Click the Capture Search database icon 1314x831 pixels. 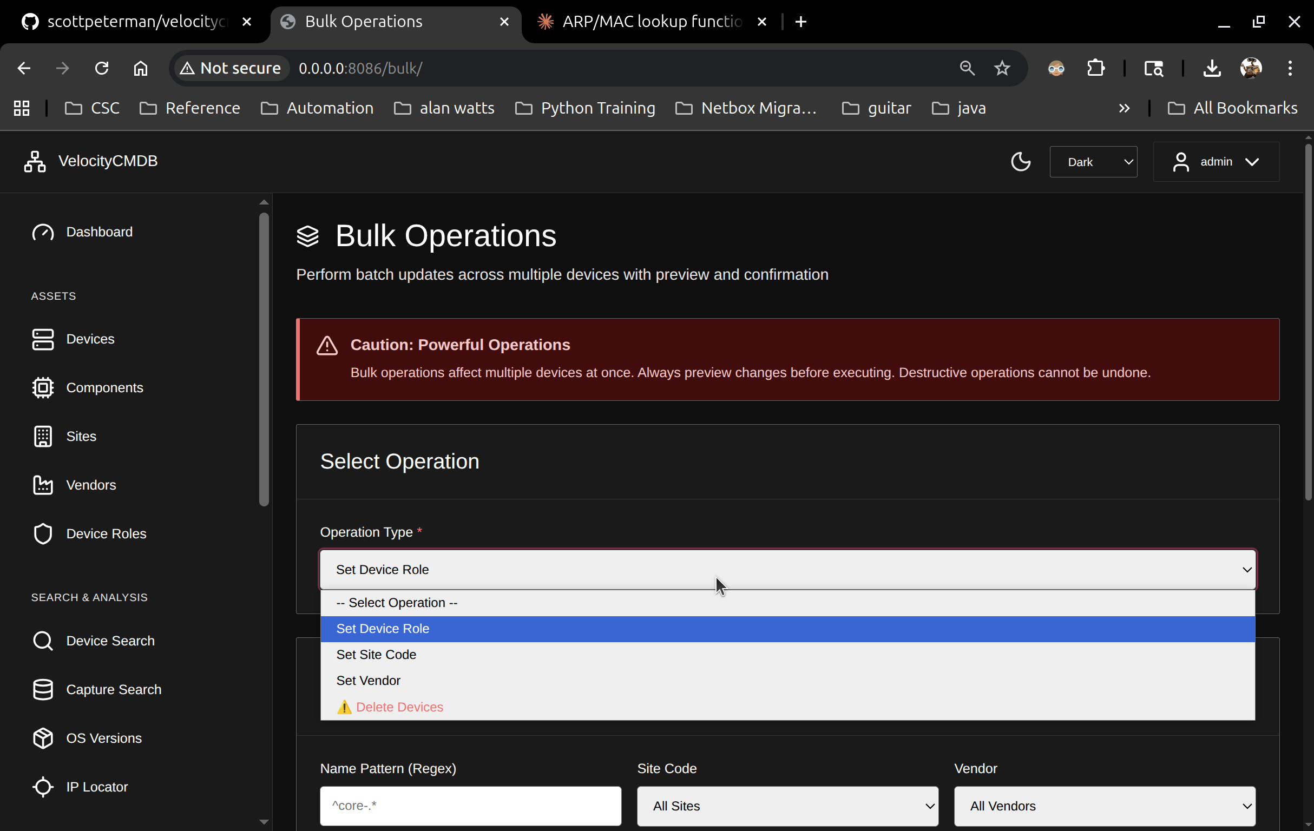pos(43,689)
